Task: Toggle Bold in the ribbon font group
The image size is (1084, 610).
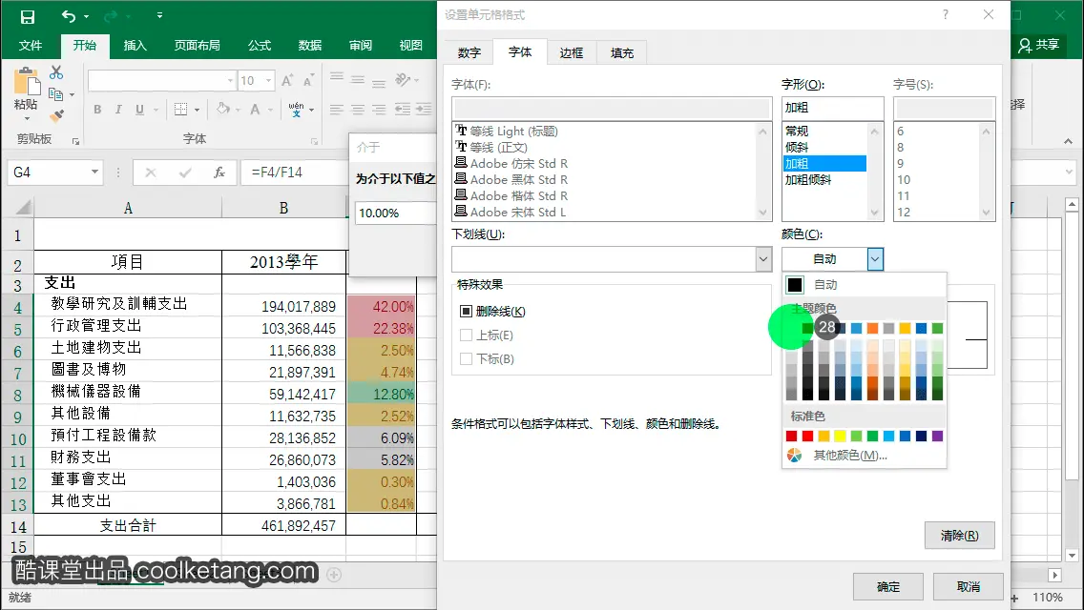Action: click(x=97, y=110)
